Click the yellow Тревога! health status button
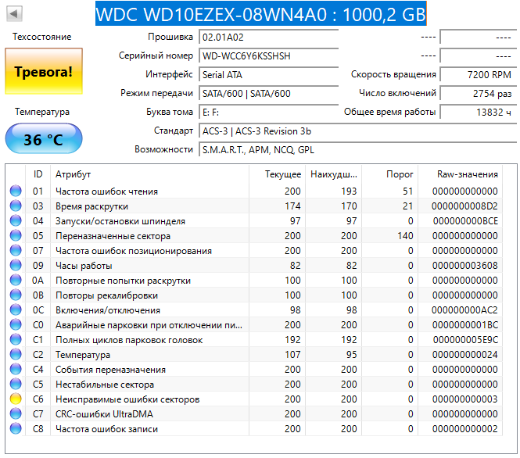520x458 pixels. click(44, 71)
